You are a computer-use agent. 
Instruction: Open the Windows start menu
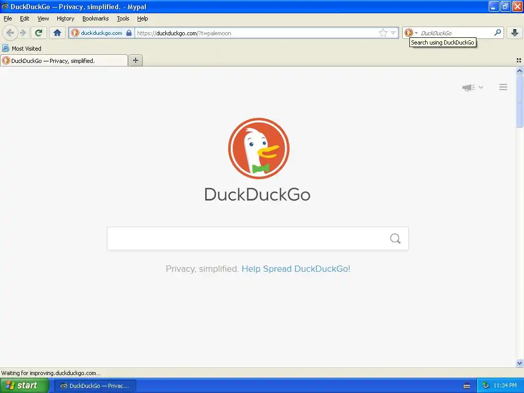[25, 385]
